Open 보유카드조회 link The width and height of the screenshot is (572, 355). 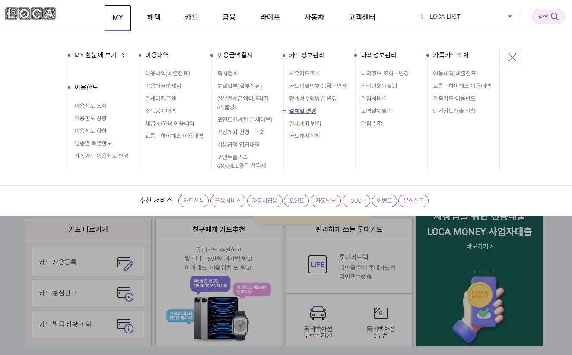tap(304, 73)
